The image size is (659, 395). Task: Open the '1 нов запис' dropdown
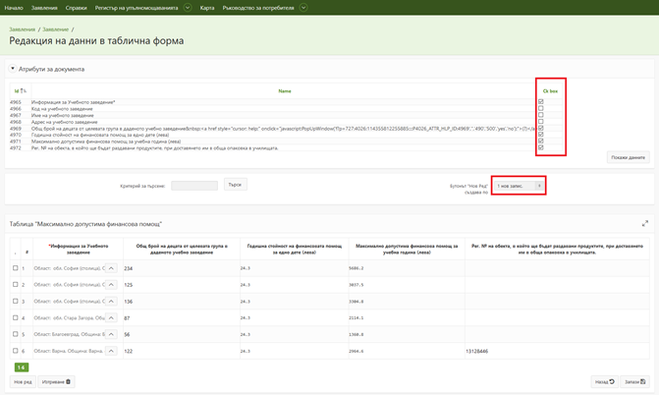[x=519, y=186]
